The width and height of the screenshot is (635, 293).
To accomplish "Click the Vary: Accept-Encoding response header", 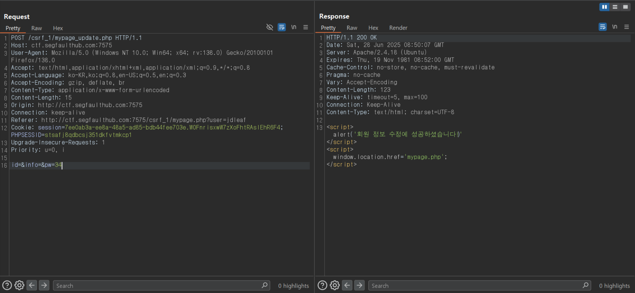I will (x=362, y=82).
